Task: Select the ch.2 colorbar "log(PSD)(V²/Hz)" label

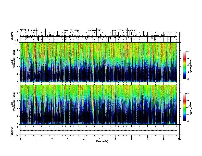Action: pyautogui.click(x=191, y=108)
